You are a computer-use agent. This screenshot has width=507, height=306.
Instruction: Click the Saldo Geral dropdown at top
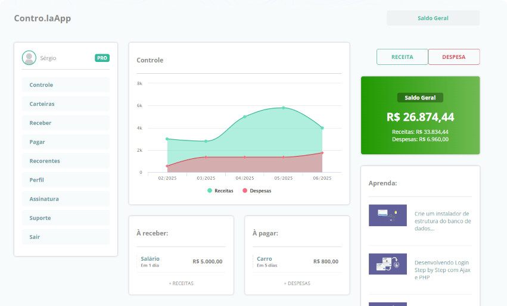tap(433, 18)
